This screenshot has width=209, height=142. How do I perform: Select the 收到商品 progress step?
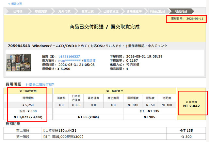coord(181,11)
